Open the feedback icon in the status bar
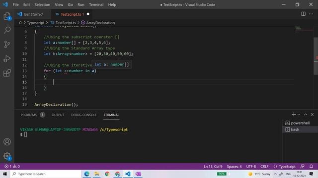This screenshot has width=318, height=178. [302, 167]
